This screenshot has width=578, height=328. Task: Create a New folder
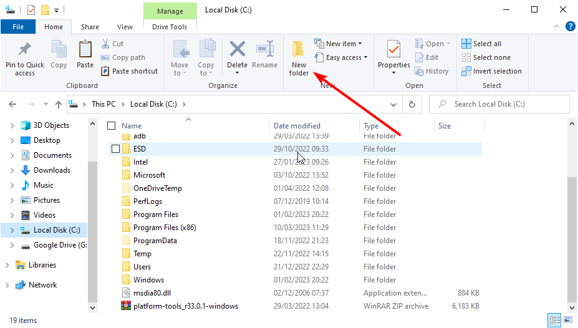click(299, 58)
